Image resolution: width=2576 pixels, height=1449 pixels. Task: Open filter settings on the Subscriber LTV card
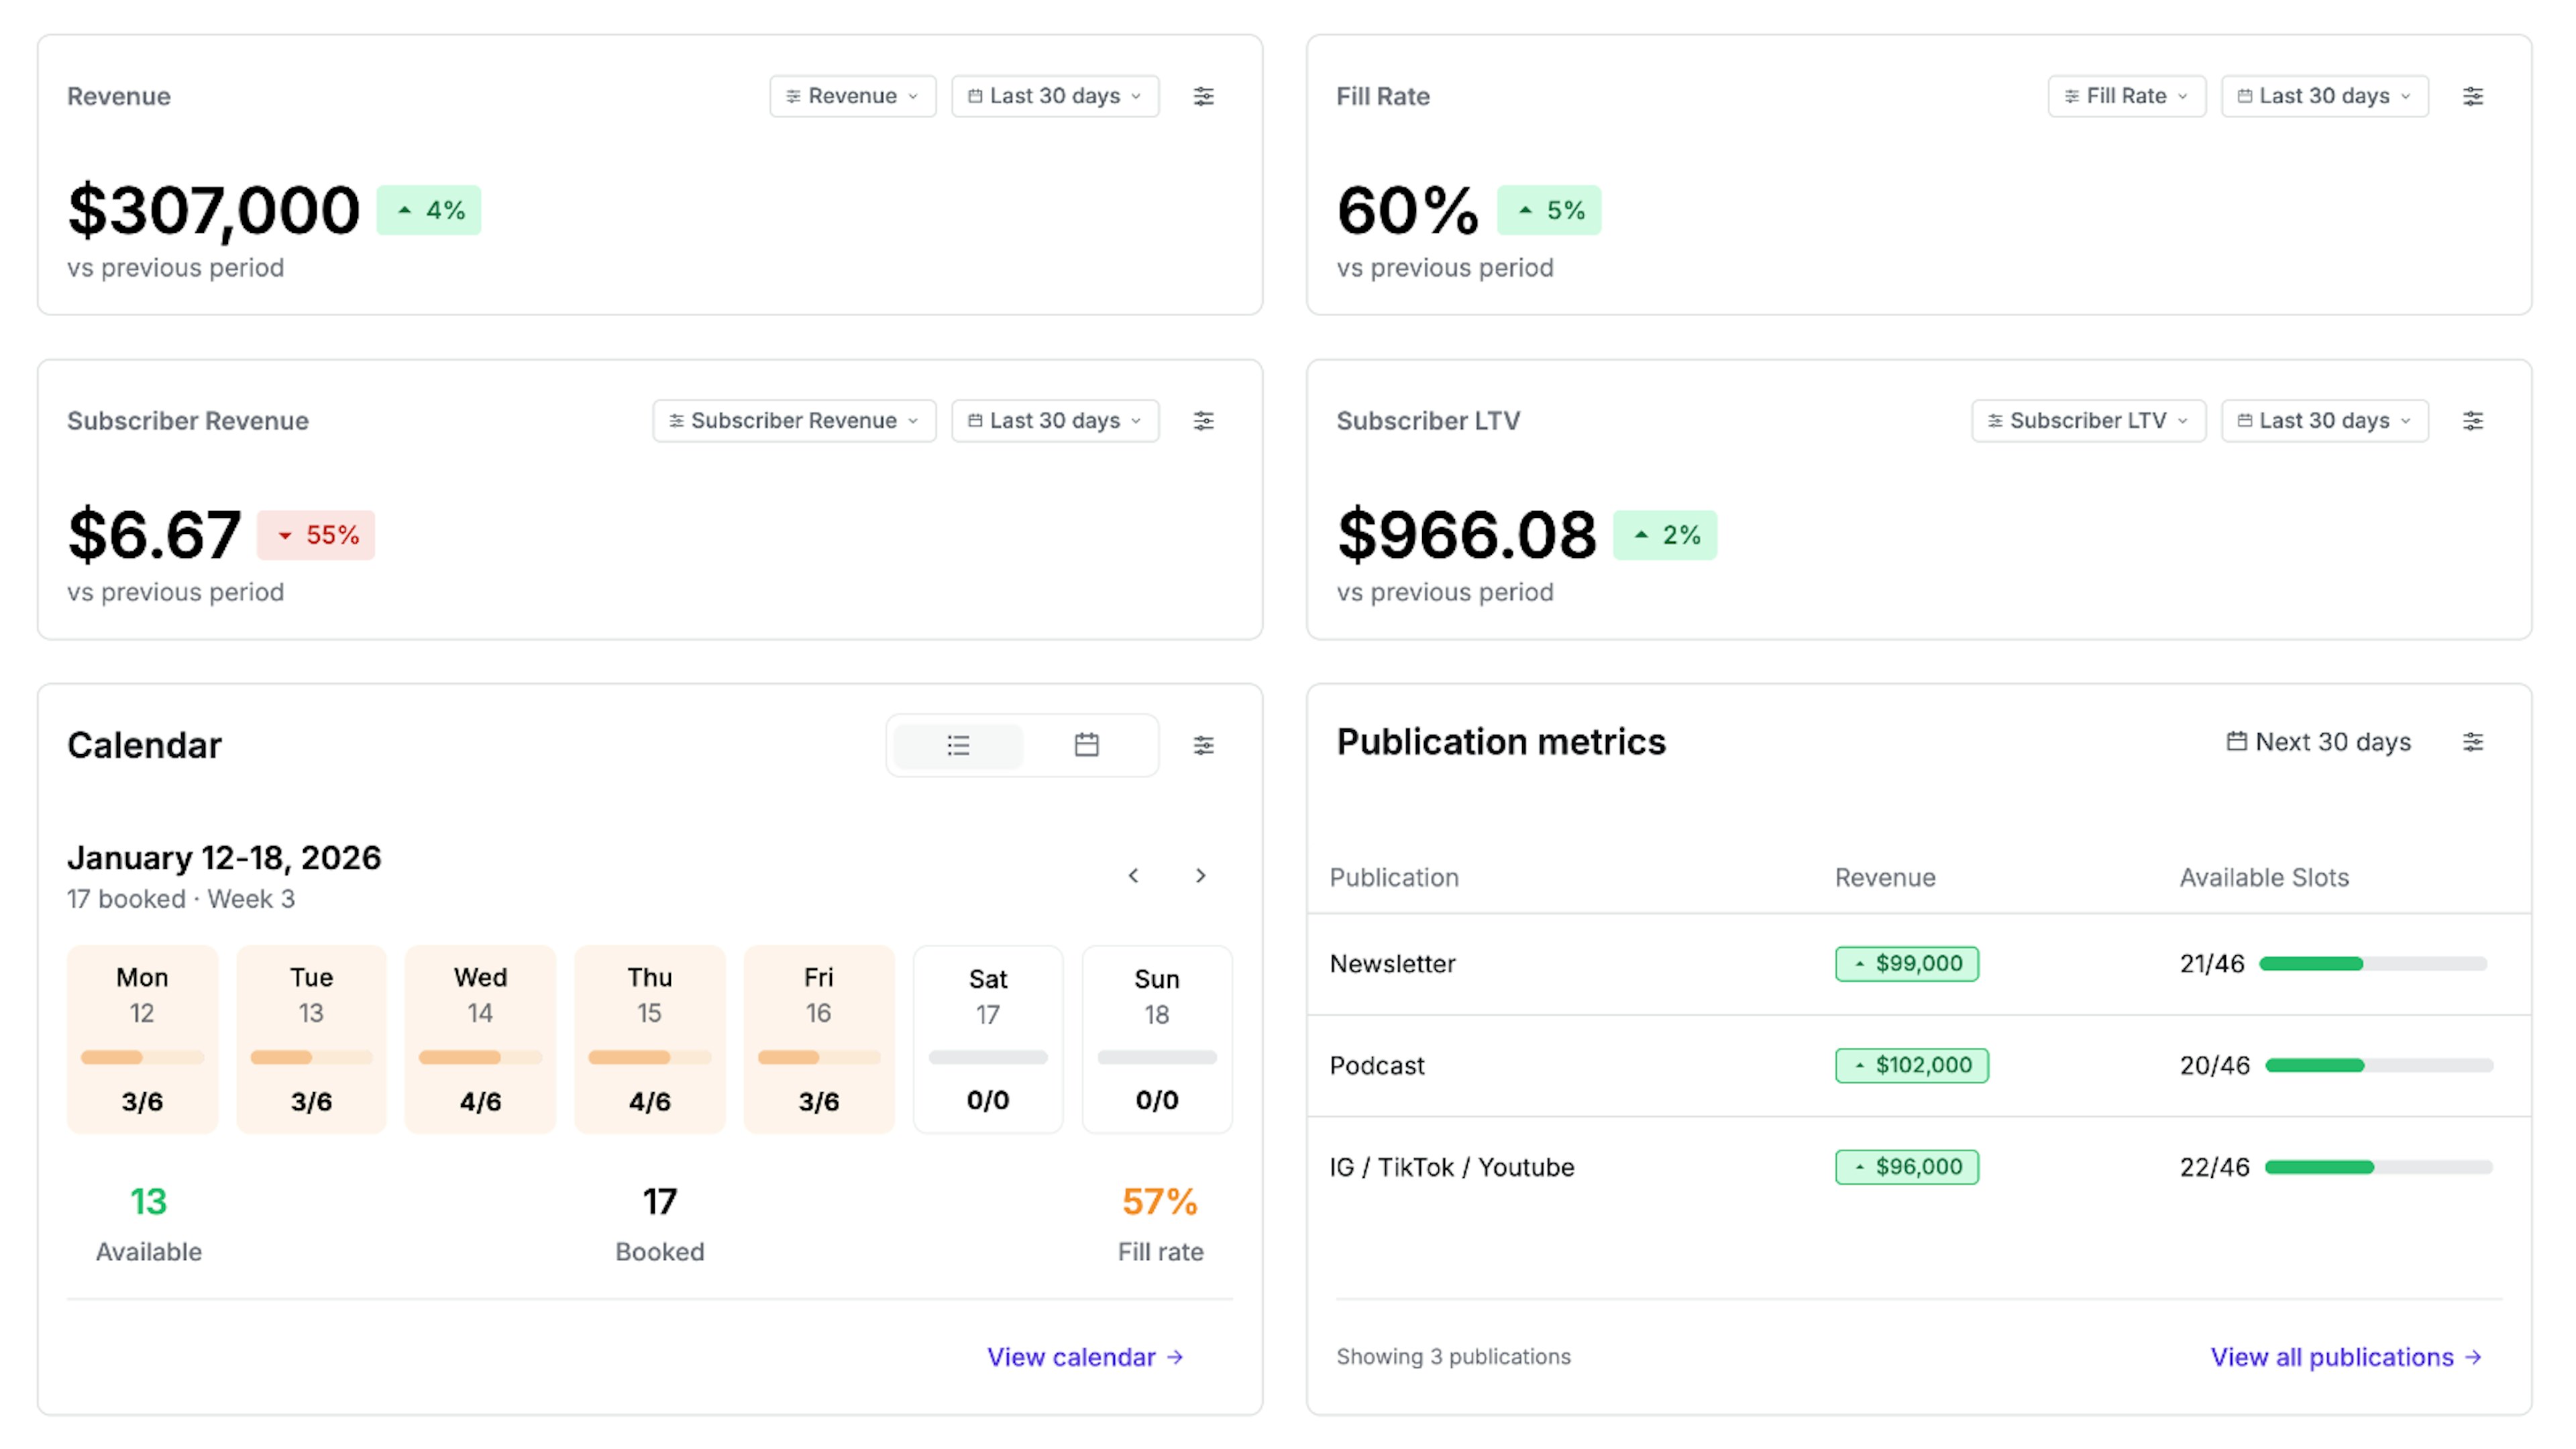coord(2473,420)
